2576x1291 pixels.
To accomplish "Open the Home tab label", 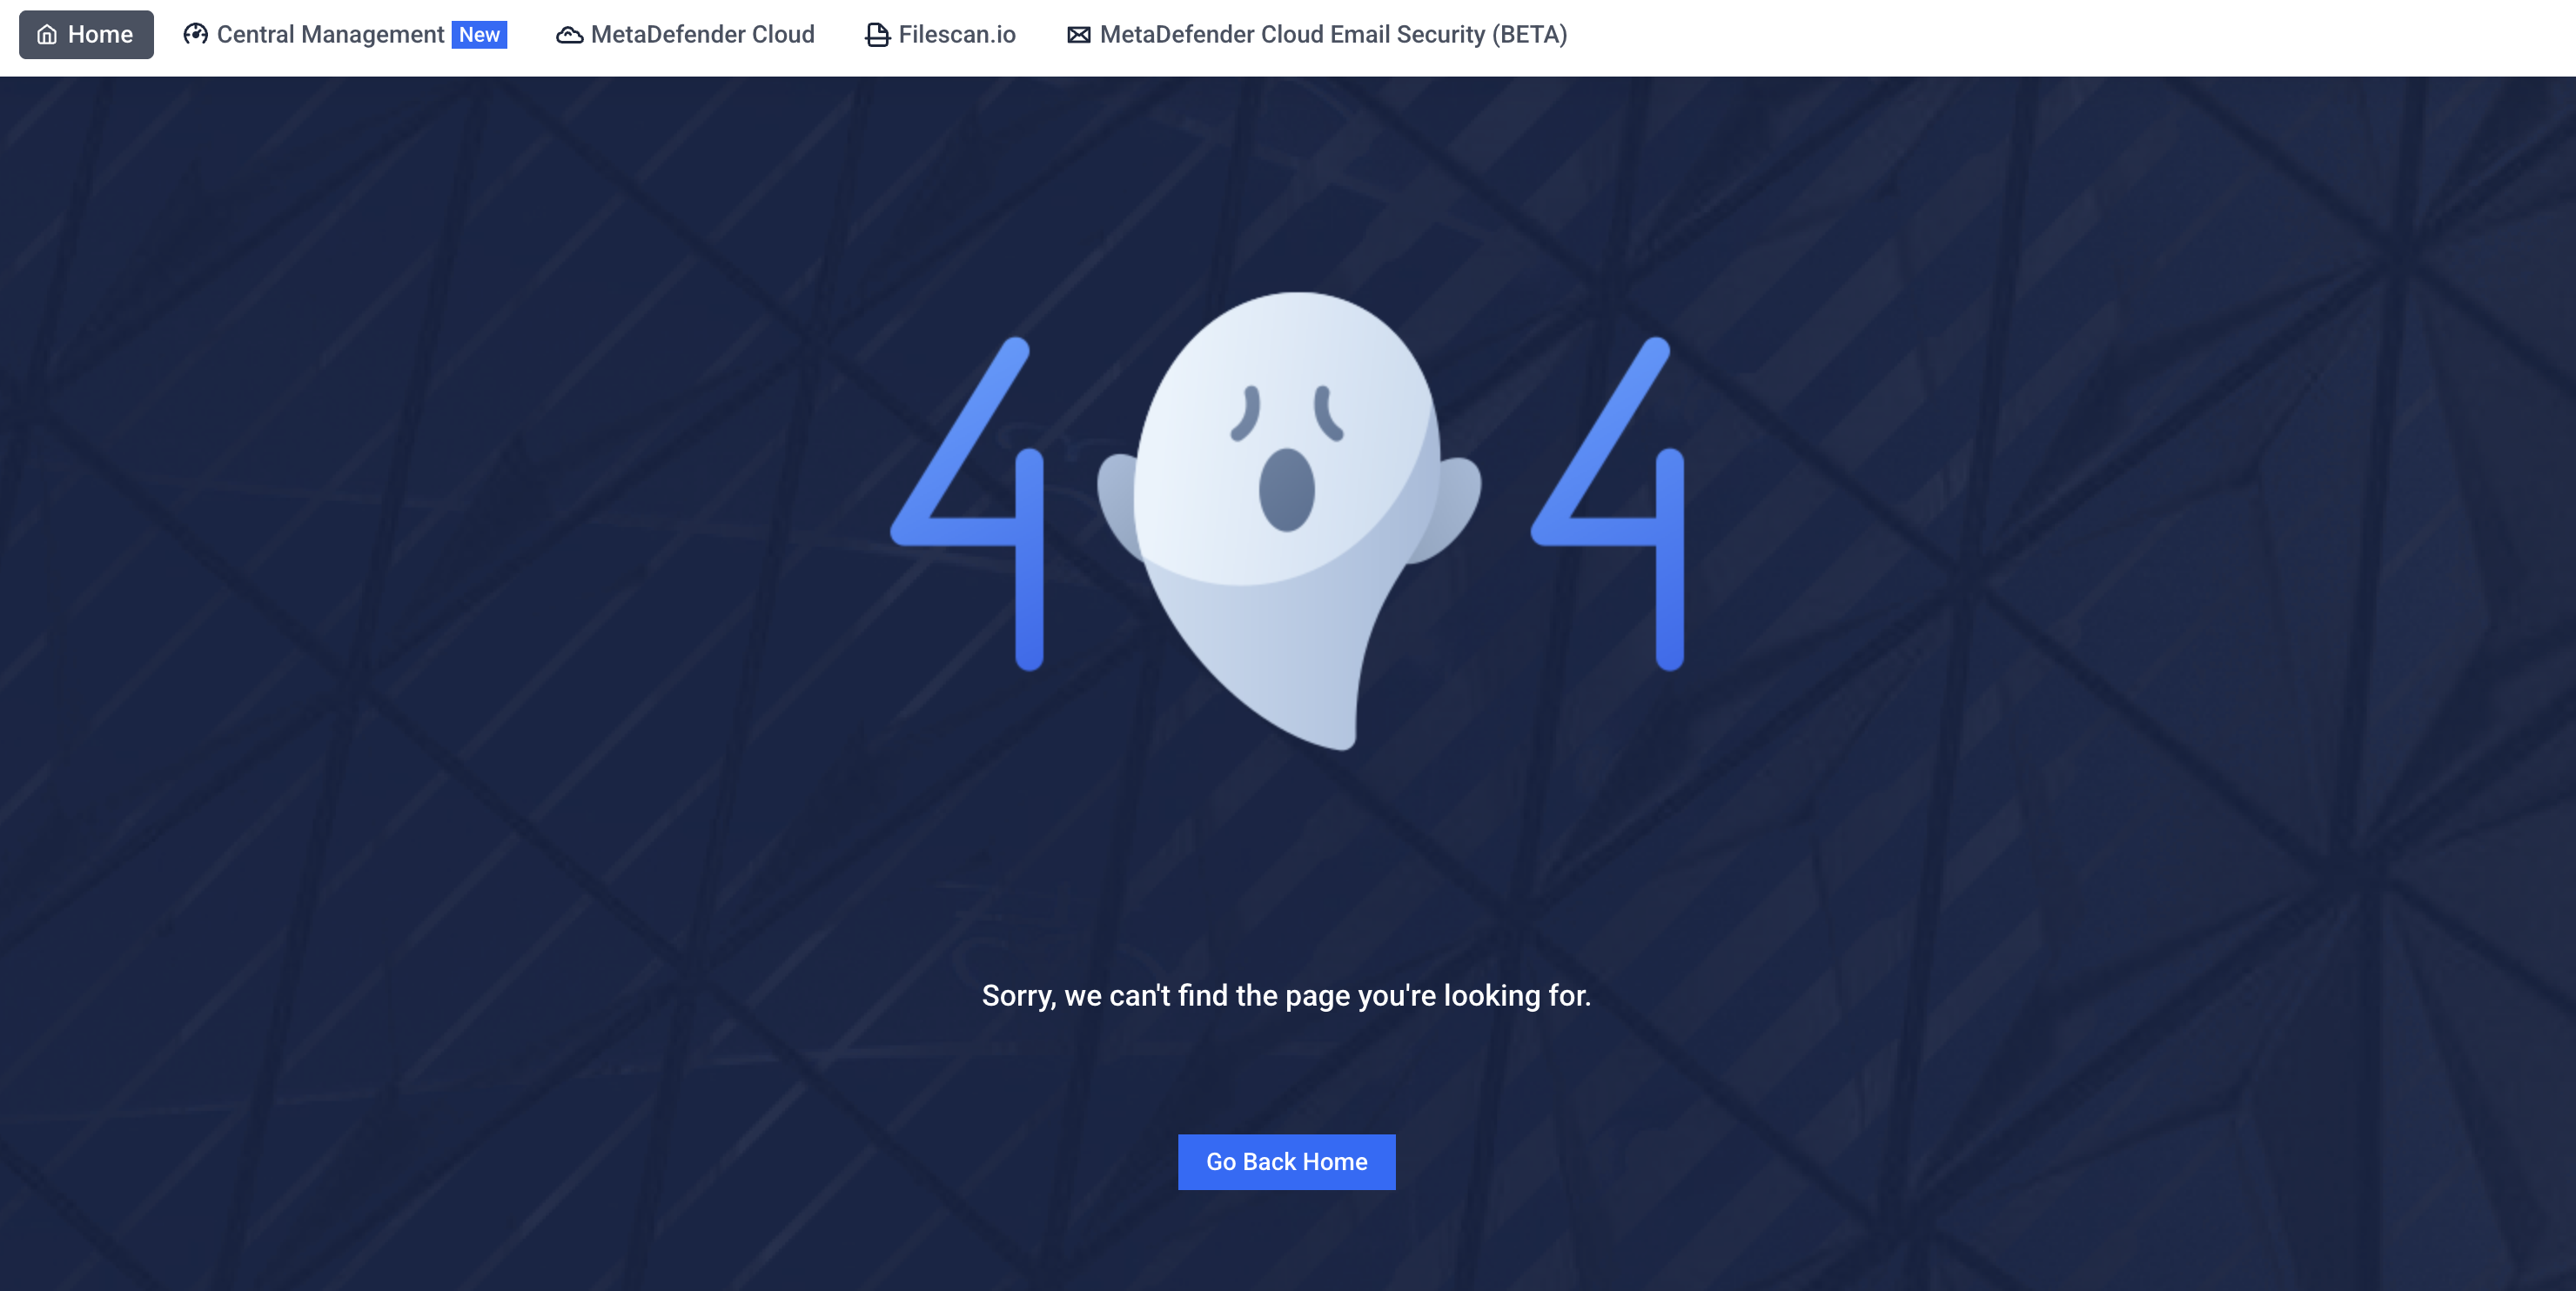I will click(x=100, y=35).
